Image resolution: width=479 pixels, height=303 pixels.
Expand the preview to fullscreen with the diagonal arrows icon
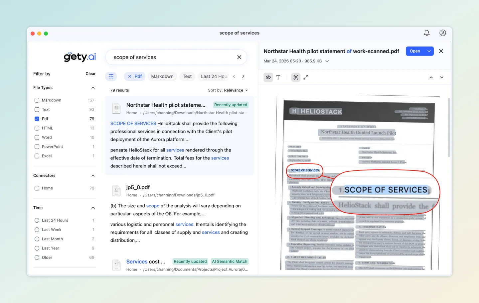[x=306, y=77]
